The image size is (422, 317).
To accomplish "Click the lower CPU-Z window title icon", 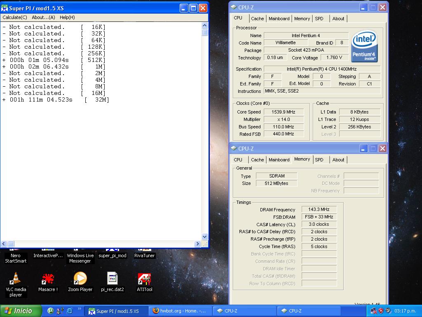I will click(234, 148).
